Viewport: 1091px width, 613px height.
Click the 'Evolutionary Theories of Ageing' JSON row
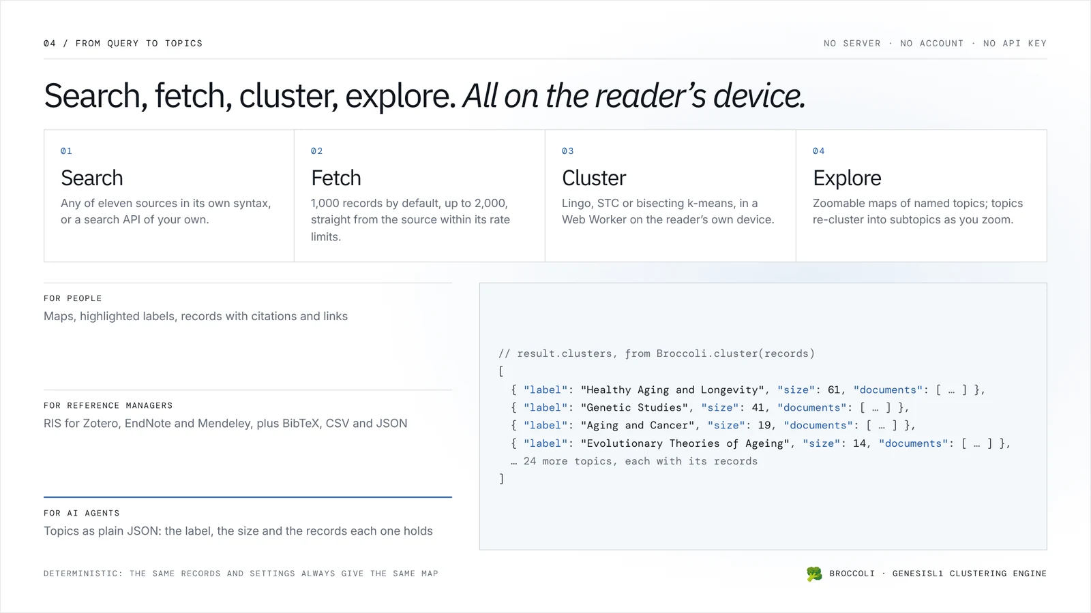pos(760,443)
